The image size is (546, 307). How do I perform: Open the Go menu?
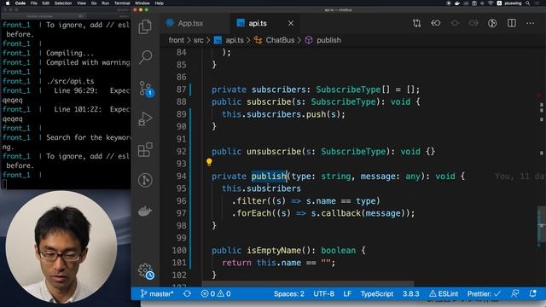(94, 3)
